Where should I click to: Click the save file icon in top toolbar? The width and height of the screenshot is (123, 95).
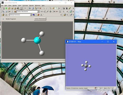pyautogui.click(x=12, y=8)
